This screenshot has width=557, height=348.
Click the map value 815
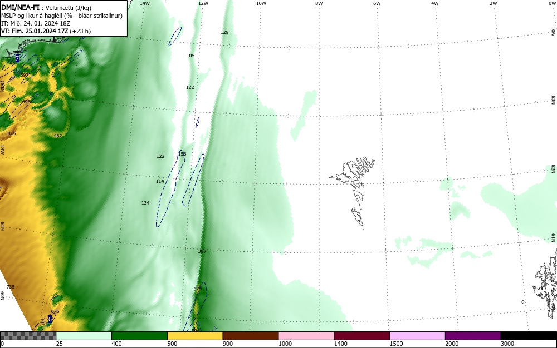(12, 133)
